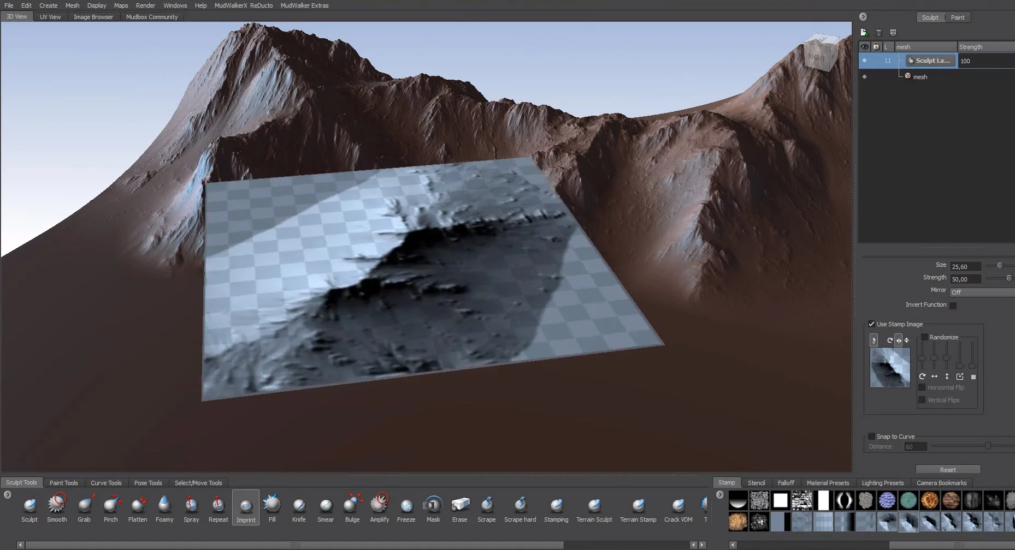Click the new layer icon

pos(864,33)
